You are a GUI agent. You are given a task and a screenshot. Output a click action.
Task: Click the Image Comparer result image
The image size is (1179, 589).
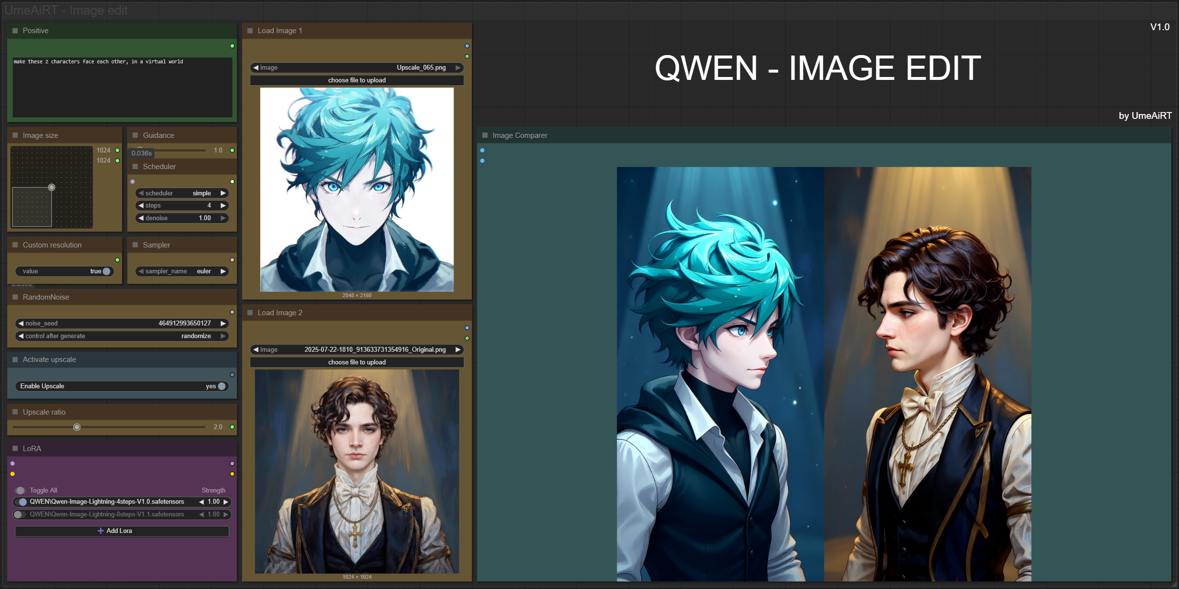[824, 374]
